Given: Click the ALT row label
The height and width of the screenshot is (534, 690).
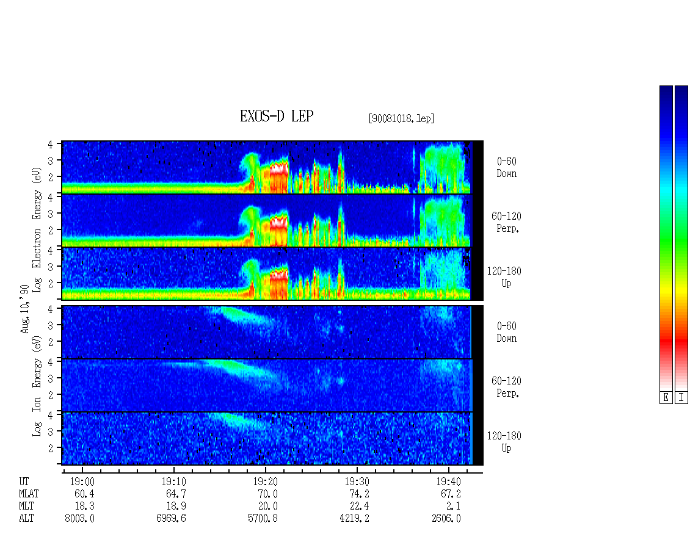Looking at the screenshot, I should click(x=26, y=519).
